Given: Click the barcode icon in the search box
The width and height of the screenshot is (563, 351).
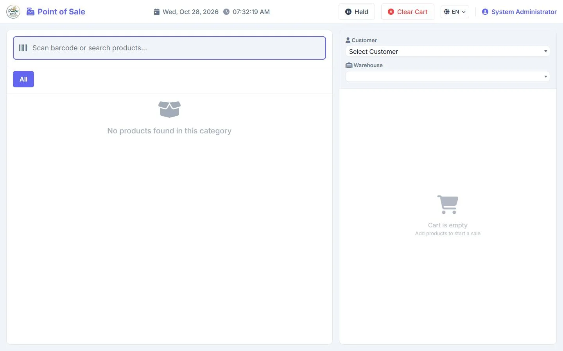Looking at the screenshot, I should tap(23, 48).
